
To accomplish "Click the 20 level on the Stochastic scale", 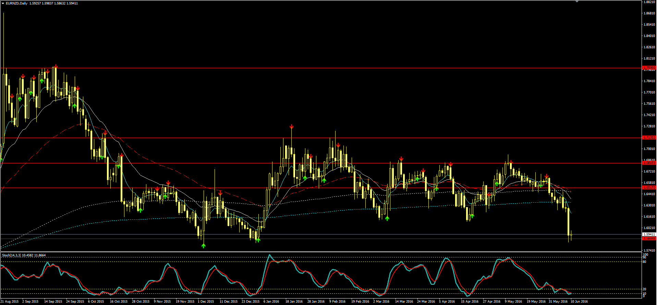I will 644,289.
